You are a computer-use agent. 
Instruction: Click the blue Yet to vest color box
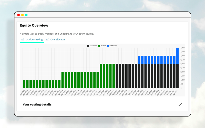(x=108, y=46)
